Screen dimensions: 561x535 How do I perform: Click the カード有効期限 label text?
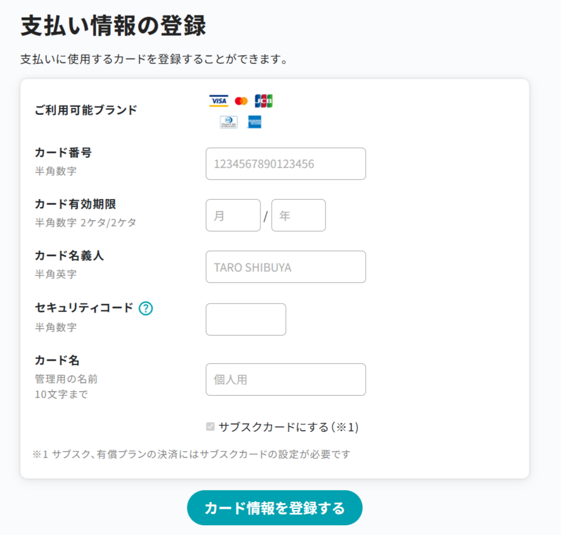pos(75,204)
